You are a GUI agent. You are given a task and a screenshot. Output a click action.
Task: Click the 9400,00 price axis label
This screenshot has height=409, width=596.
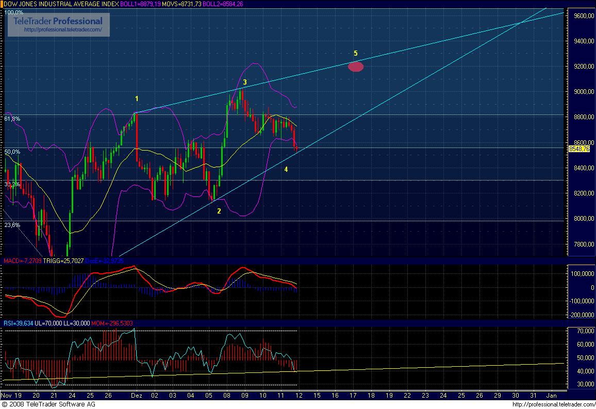(584, 41)
